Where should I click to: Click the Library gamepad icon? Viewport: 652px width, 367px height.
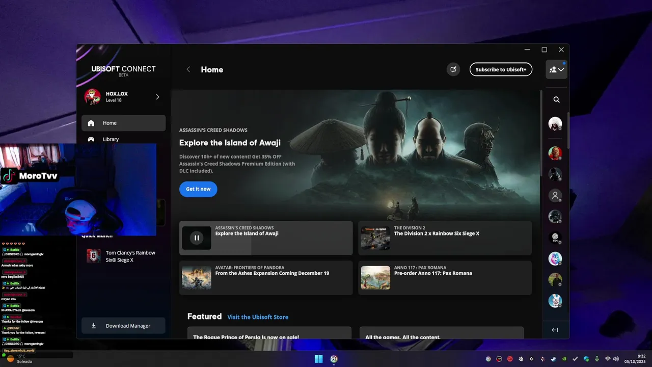tap(91, 139)
